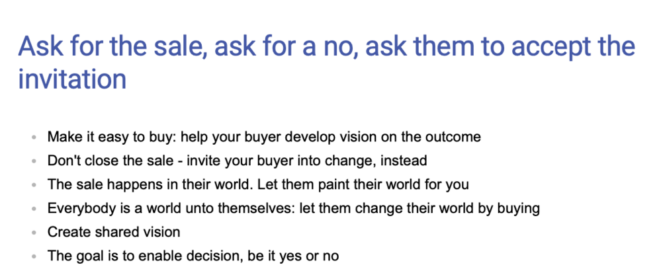665x271 pixels.
Task: Click 'The goal is to enable decision' text
Action: 144,255
